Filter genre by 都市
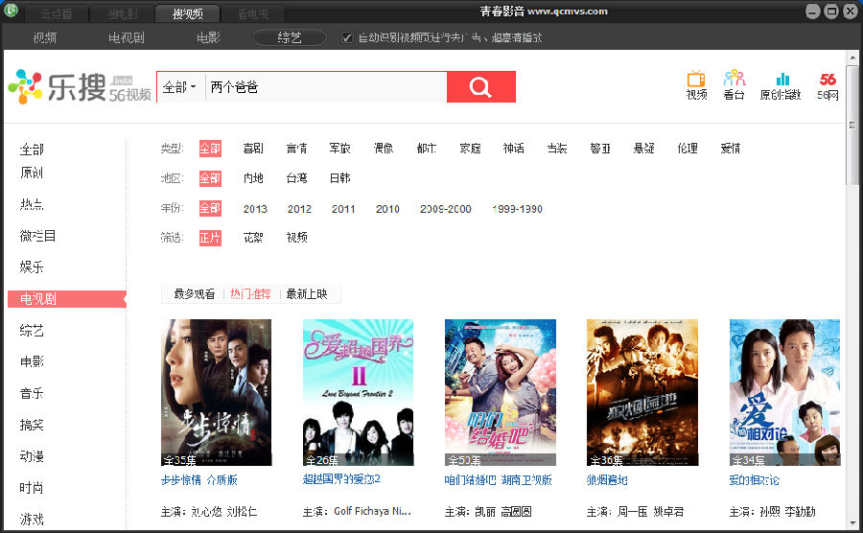 427,149
